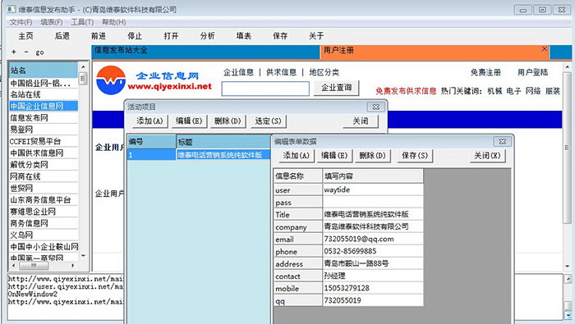The width and height of the screenshot is (575, 324).
Task: Click 选定(S) in 活动项目 dialog
Action: coord(268,121)
